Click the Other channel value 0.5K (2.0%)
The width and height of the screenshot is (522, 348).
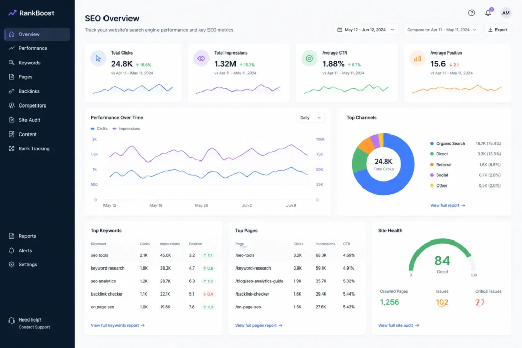point(489,185)
